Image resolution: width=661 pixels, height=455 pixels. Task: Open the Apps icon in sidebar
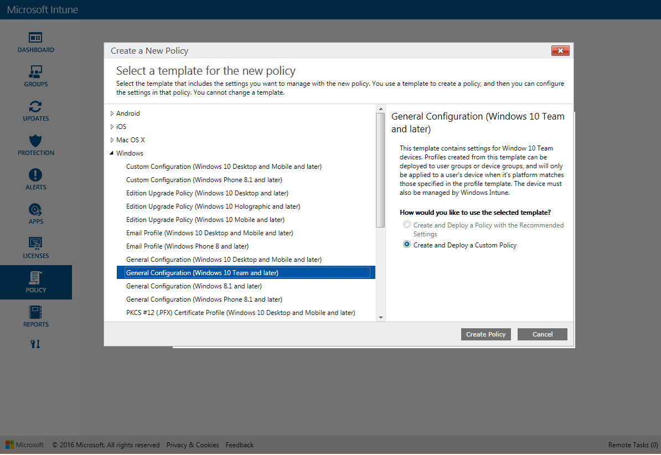35,209
